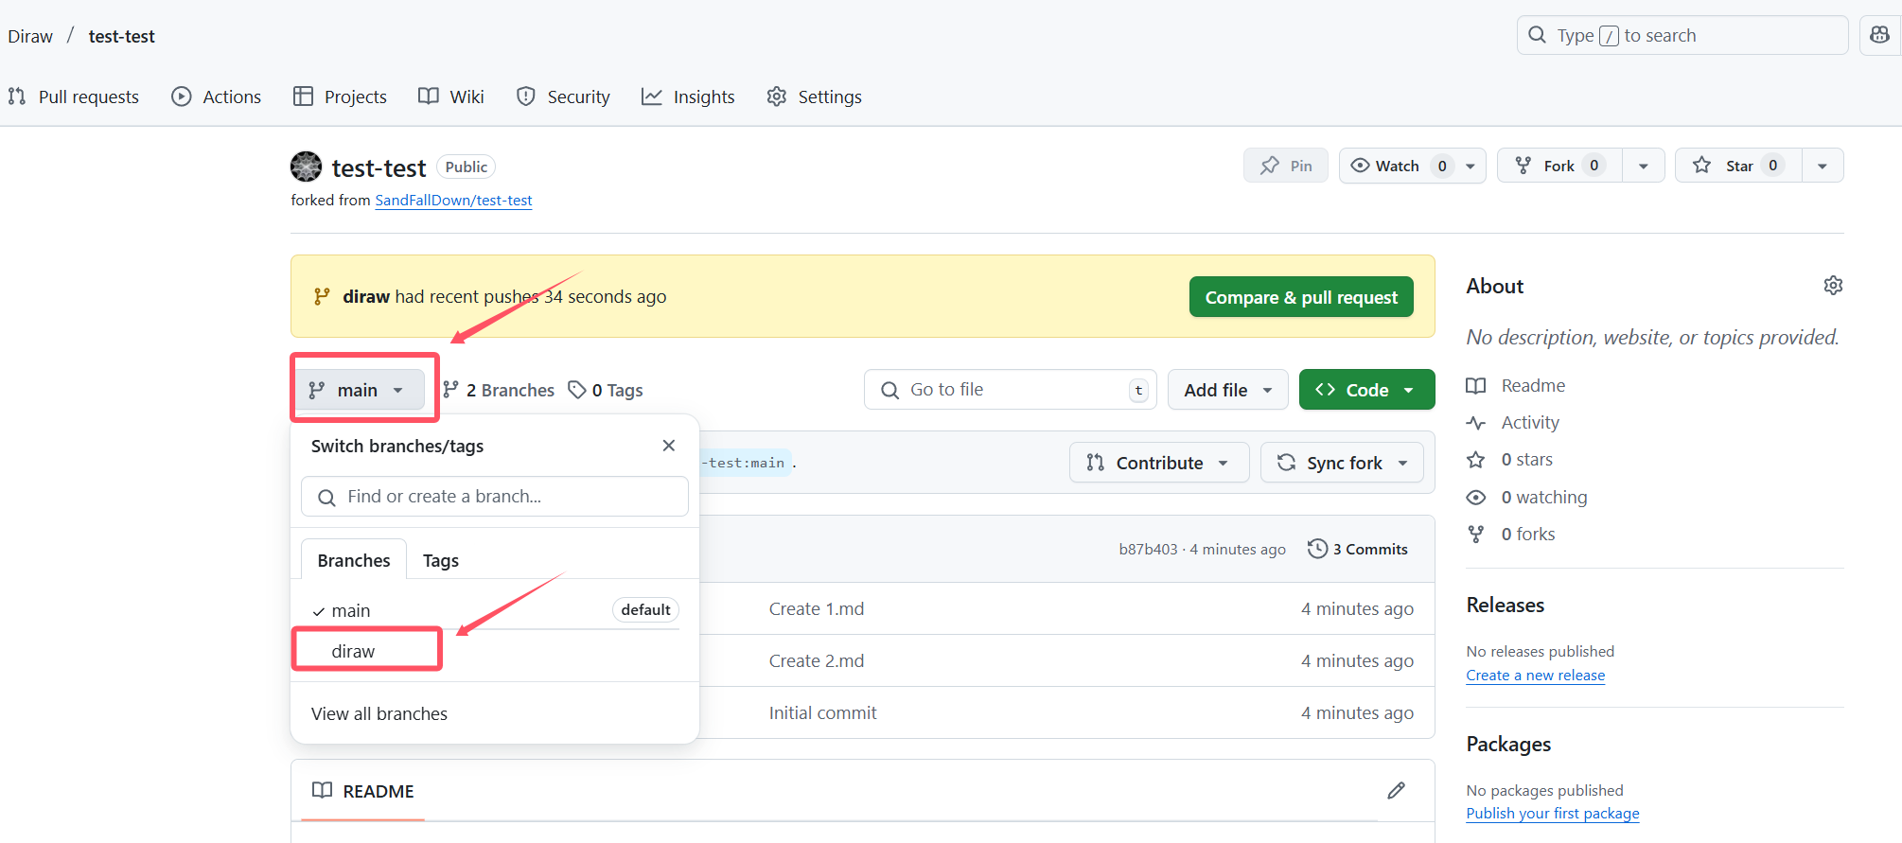Click the Pin repository button

(x=1286, y=166)
